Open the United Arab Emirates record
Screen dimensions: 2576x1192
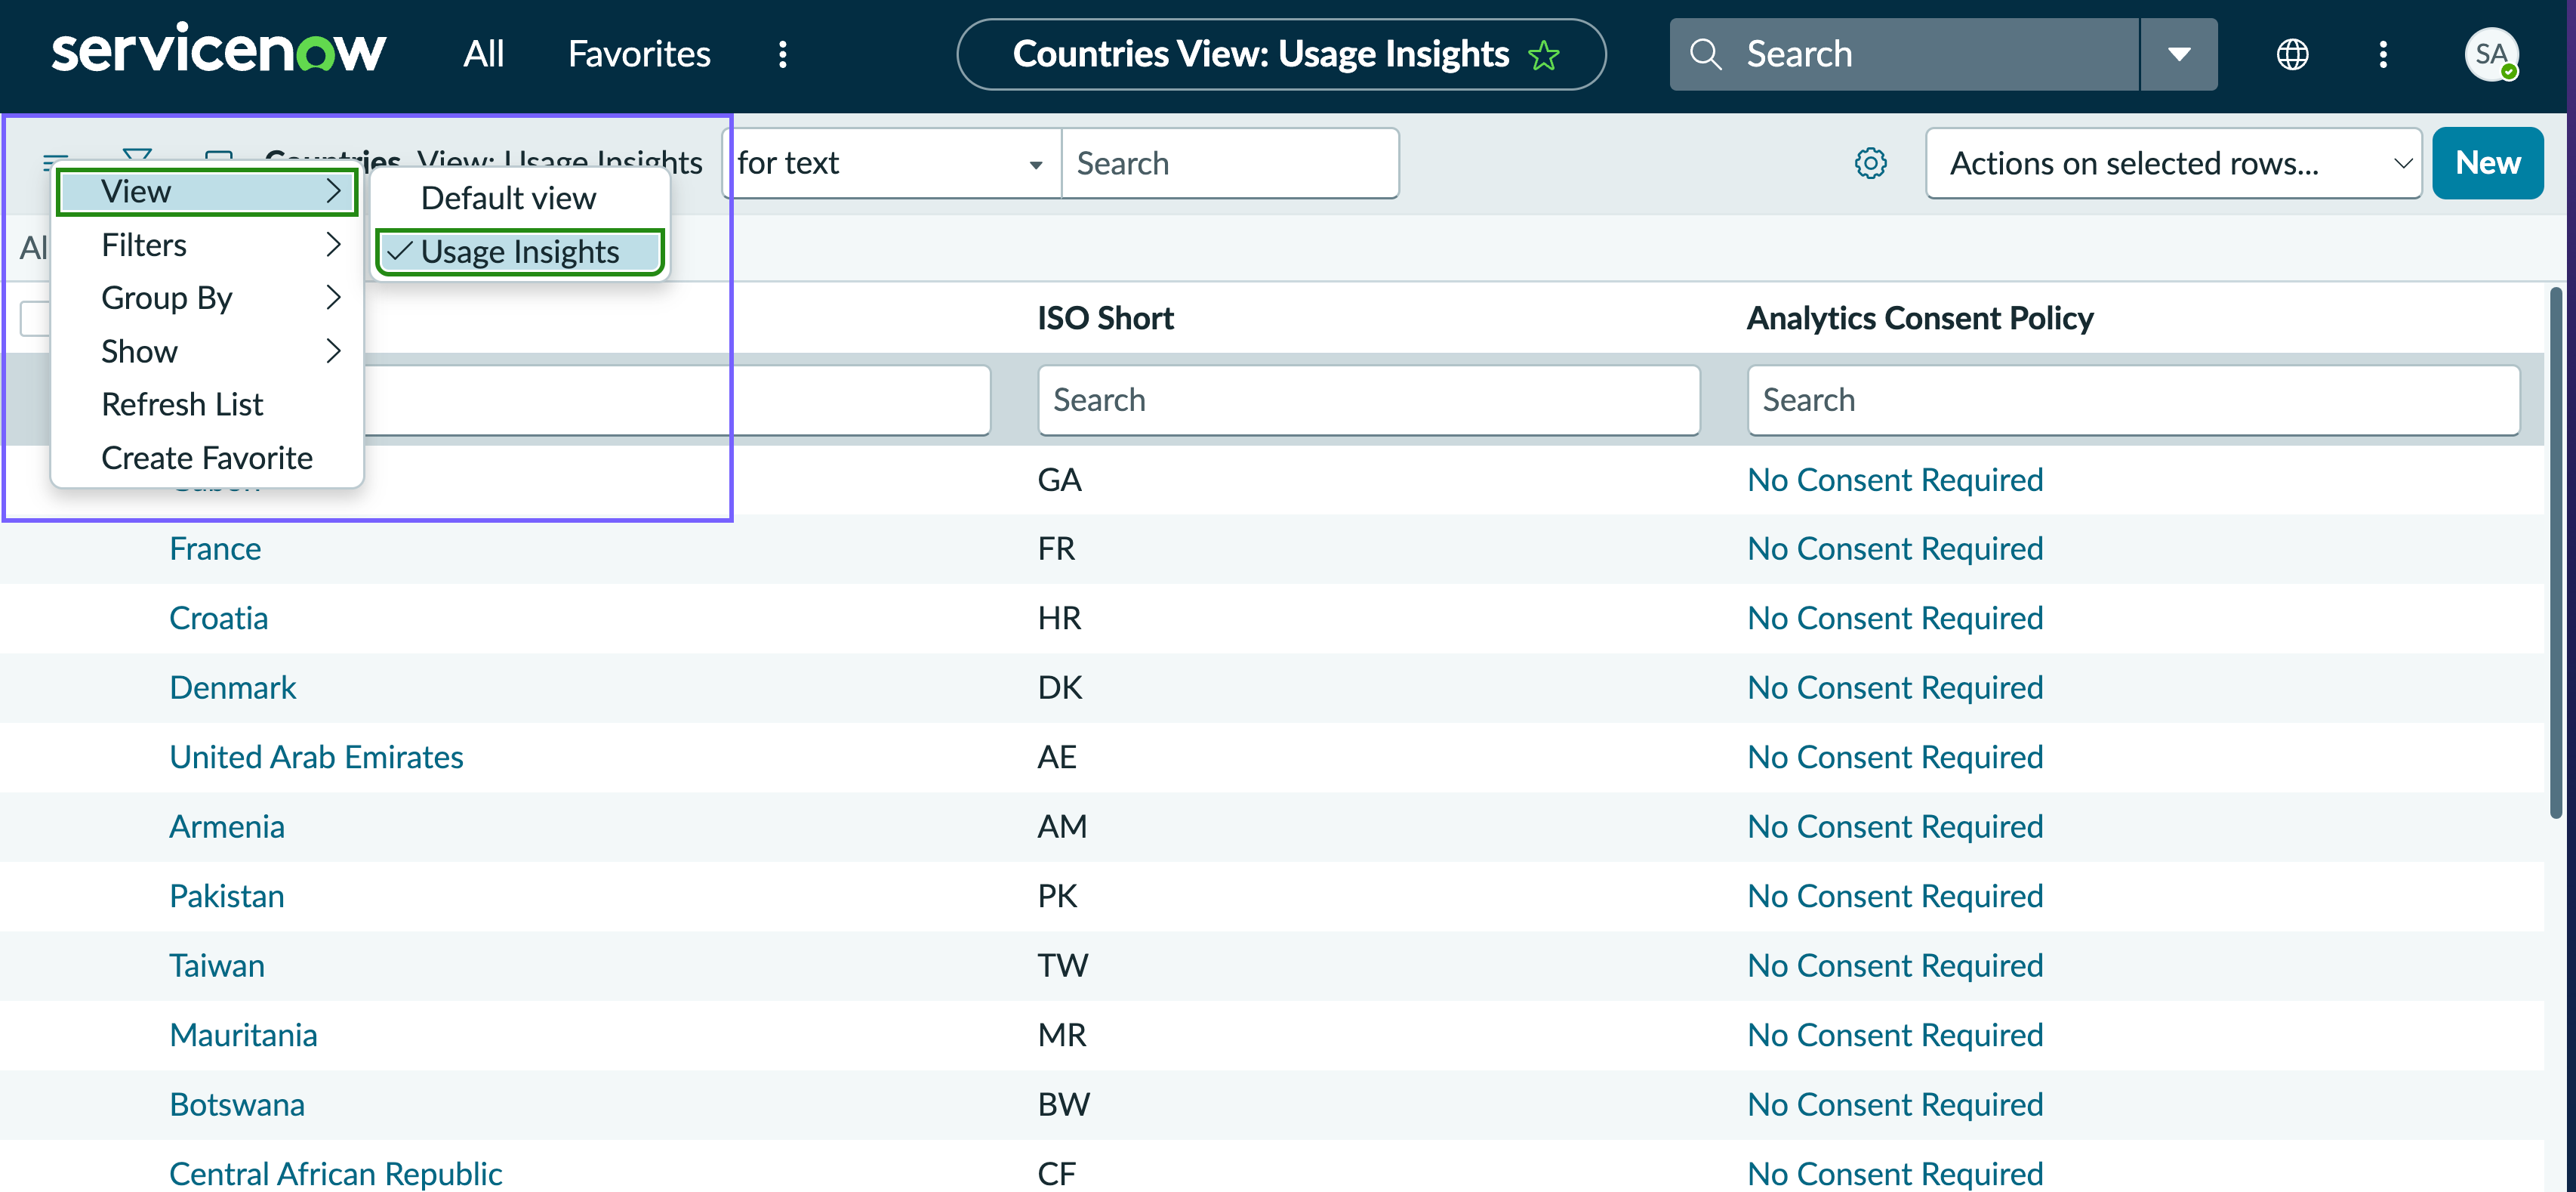[x=316, y=758]
